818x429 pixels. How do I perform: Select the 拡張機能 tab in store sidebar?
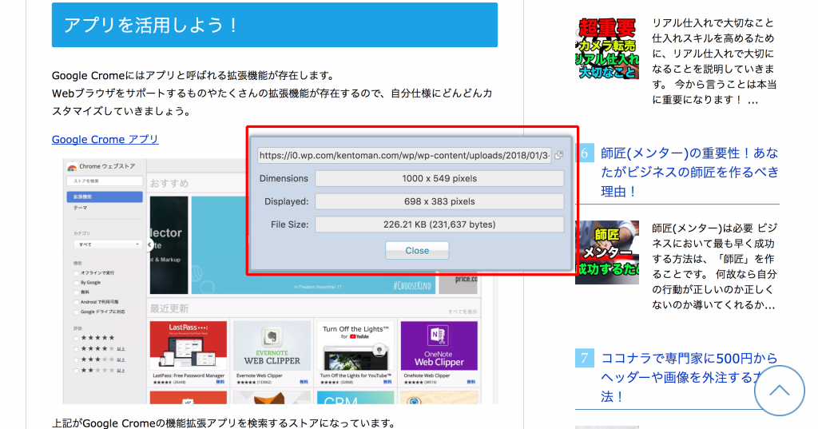pos(105,197)
